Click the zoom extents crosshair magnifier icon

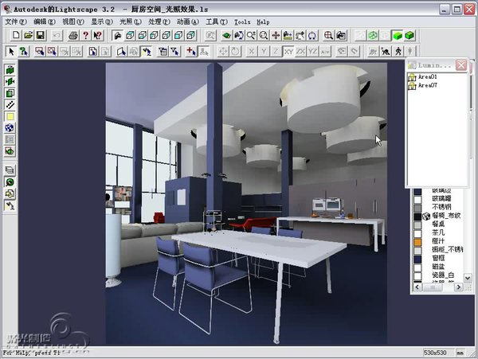(x=328, y=35)
